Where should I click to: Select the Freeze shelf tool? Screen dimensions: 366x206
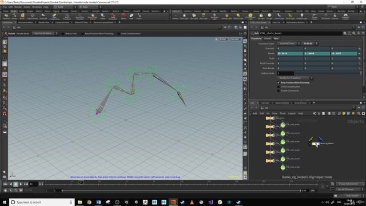(x=103, y=17)
